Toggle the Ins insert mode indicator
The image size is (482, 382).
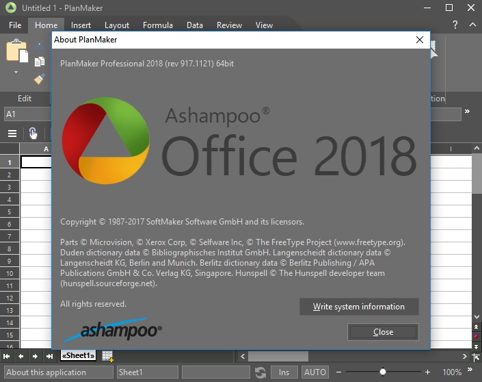tap(284, 372)
